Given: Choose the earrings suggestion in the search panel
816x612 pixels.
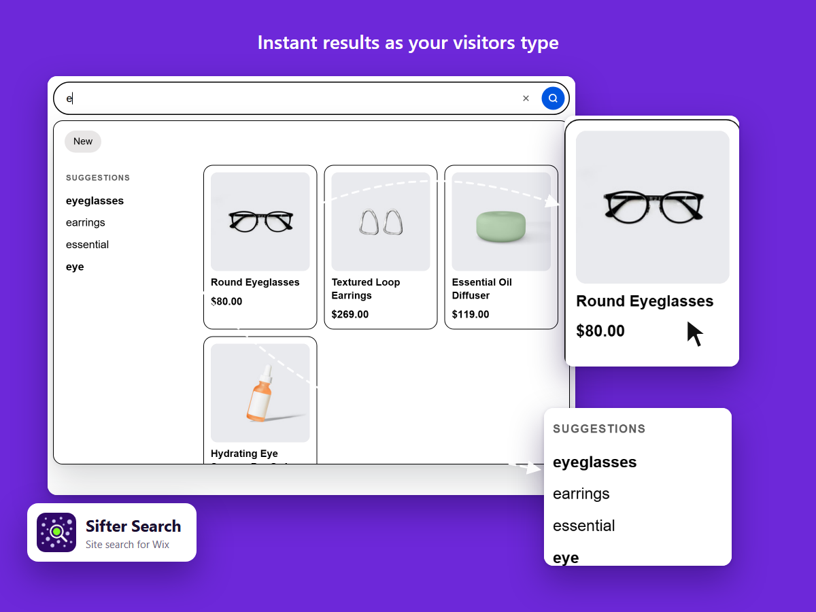Looking at the screenshot, I should [x=86, y=222].
